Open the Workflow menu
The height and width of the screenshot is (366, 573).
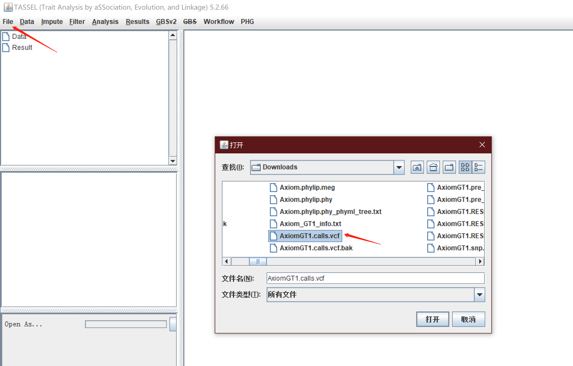point(219,21)
